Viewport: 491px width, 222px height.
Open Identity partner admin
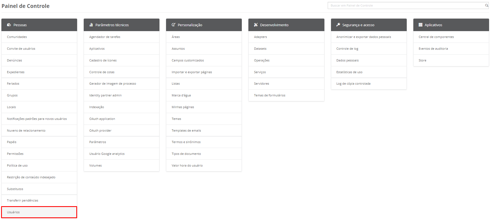pos(105,95)
